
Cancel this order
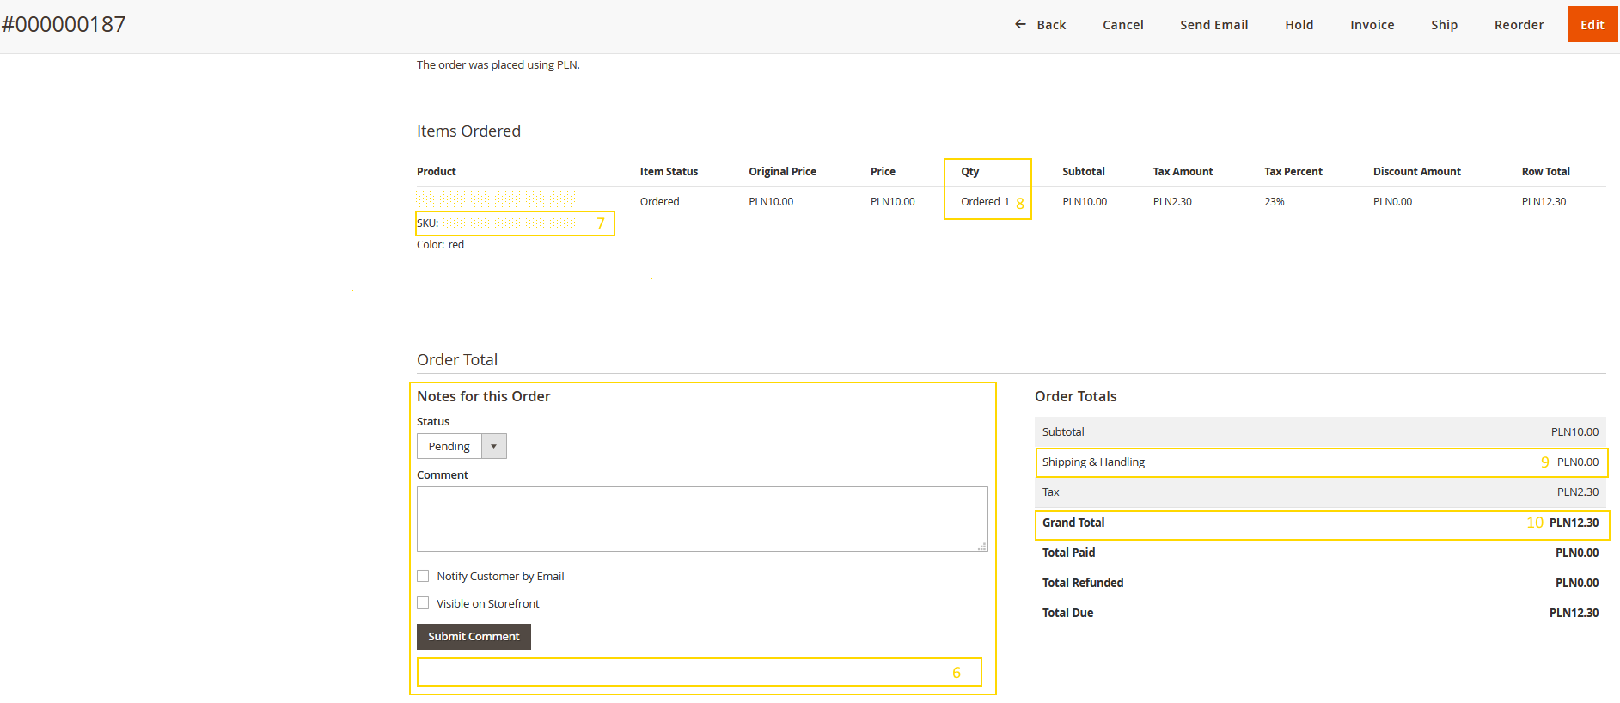[x=1122, y=25]
